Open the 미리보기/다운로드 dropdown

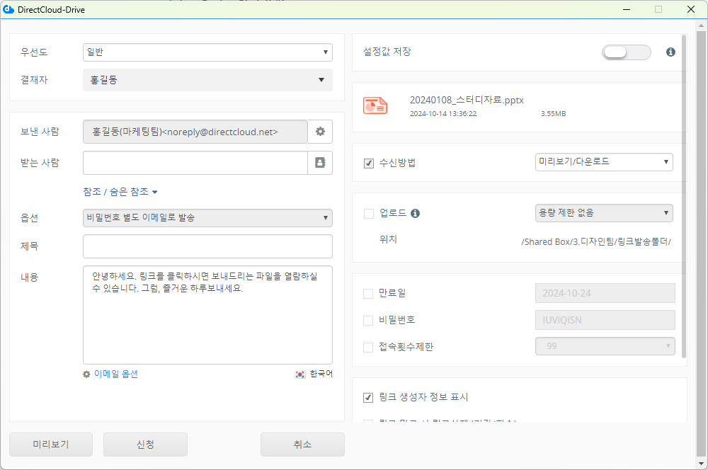[x=604, y=162]
